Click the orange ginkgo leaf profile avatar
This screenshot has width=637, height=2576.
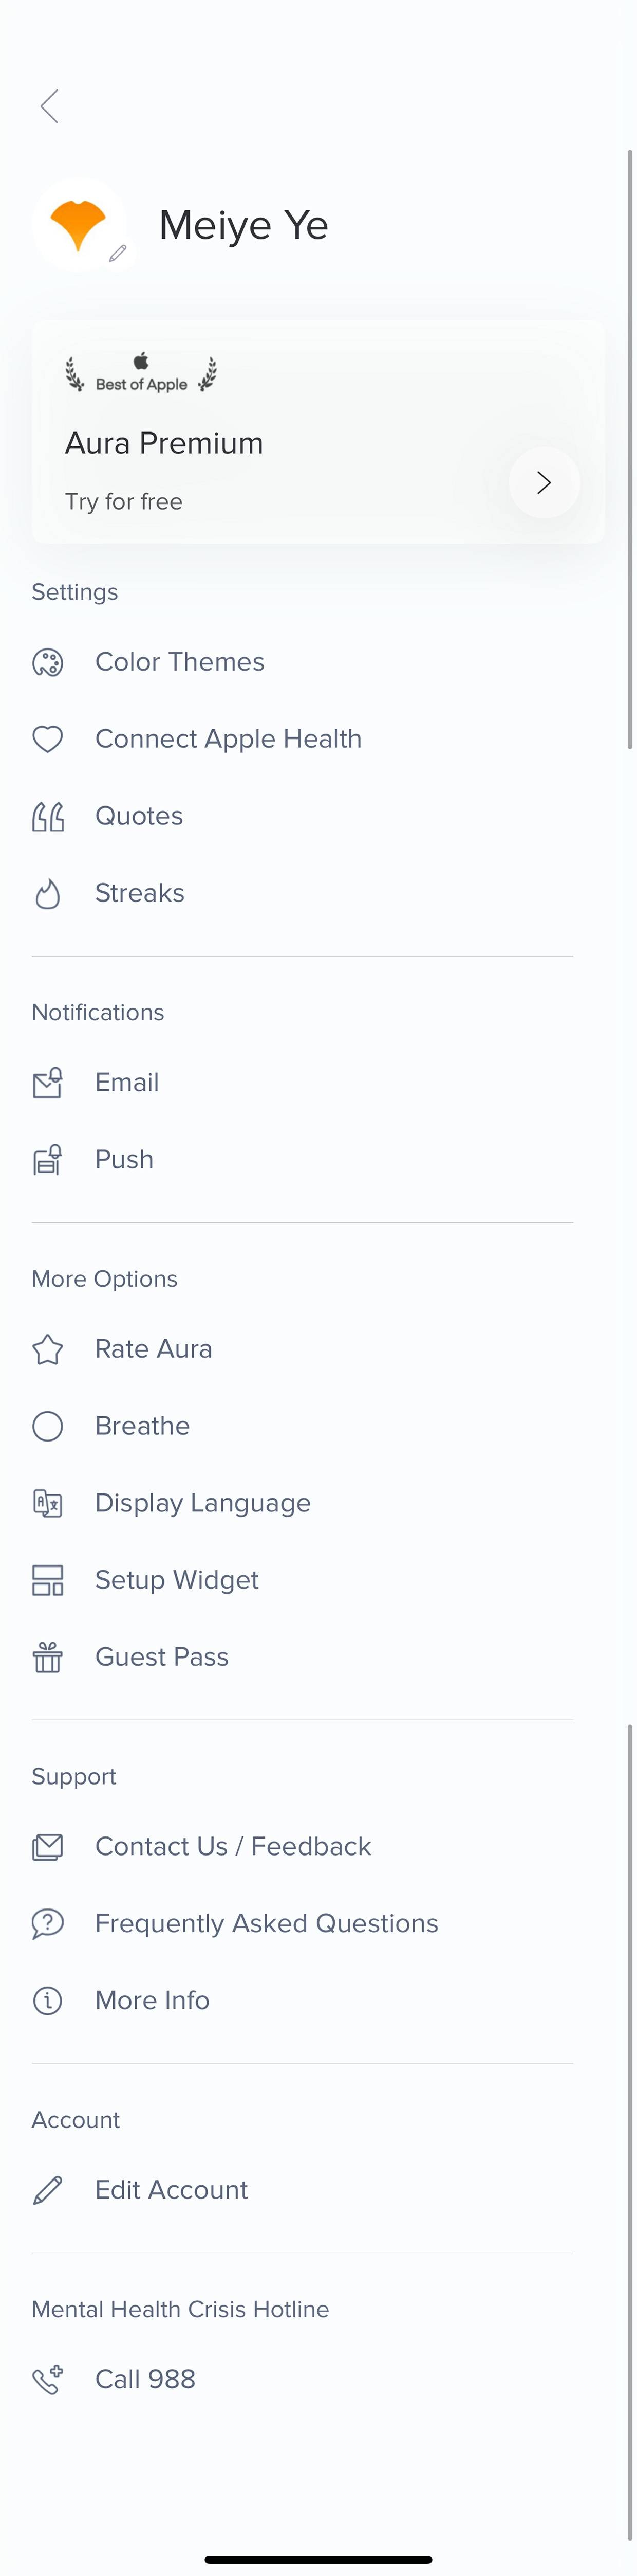pos(80,225)
